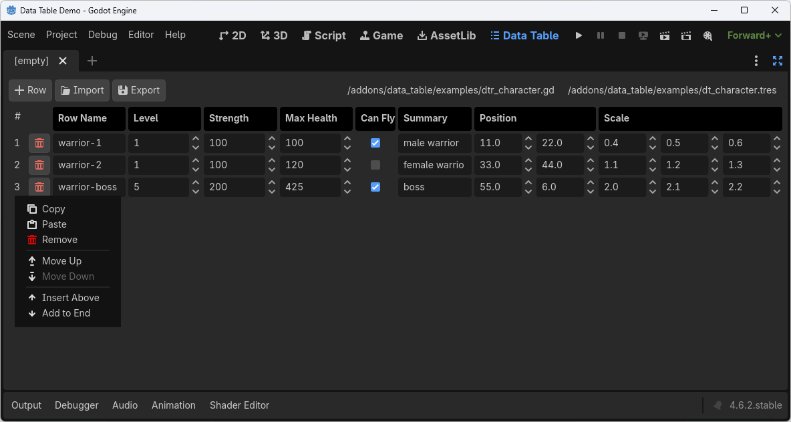Add a new scene tab
This screenshot has height=422, width=791.
tap(92, 61)
